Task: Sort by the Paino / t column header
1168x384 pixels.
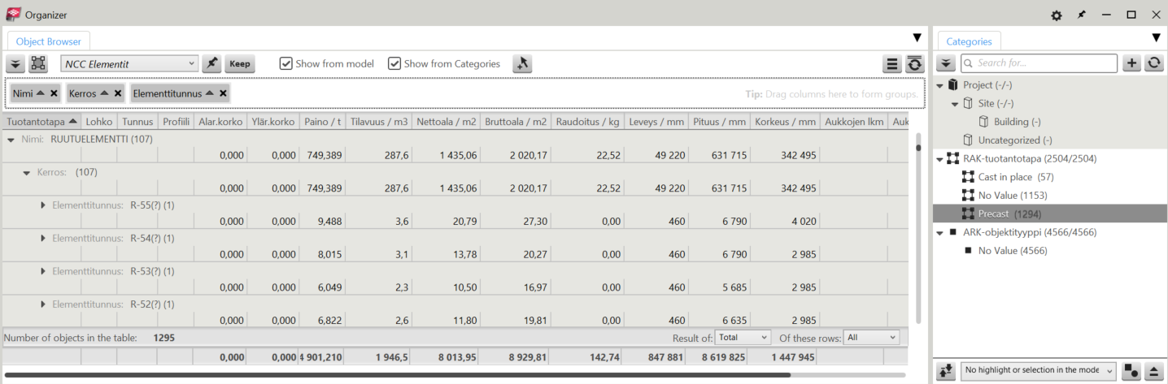Action: tap(323, 122)
